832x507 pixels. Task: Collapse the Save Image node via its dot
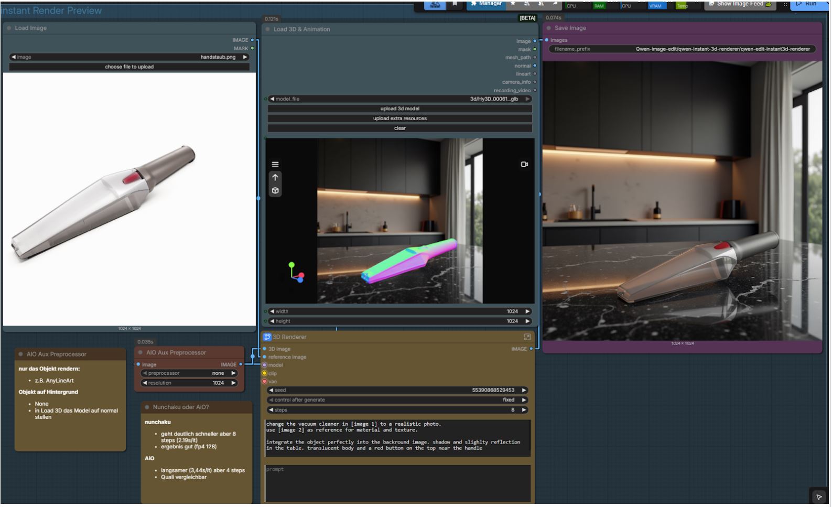[x=549, y=28]
